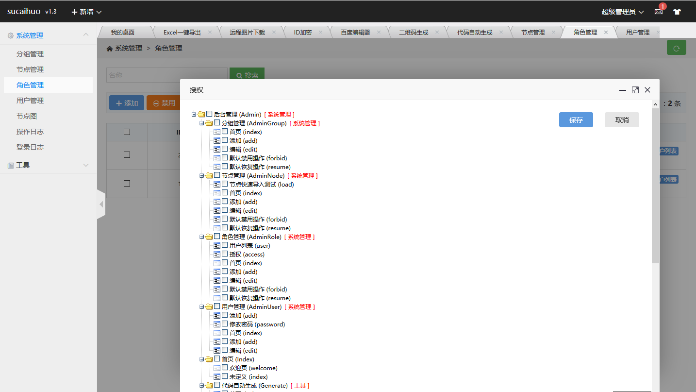Open 分组管理 in the sidebar
Viewport: 696px width, 392px height.
click(x=30, y=54)
